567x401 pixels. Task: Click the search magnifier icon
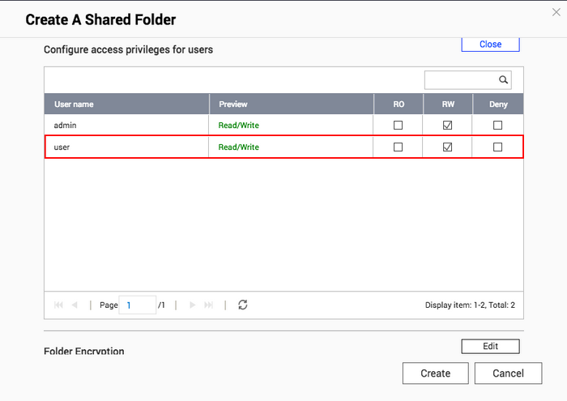(x=503, y=79)
